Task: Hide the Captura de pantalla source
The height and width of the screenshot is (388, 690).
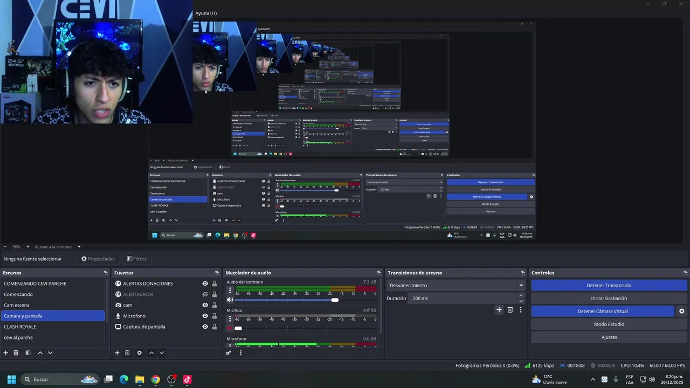Action: click(x=205, y=327)
